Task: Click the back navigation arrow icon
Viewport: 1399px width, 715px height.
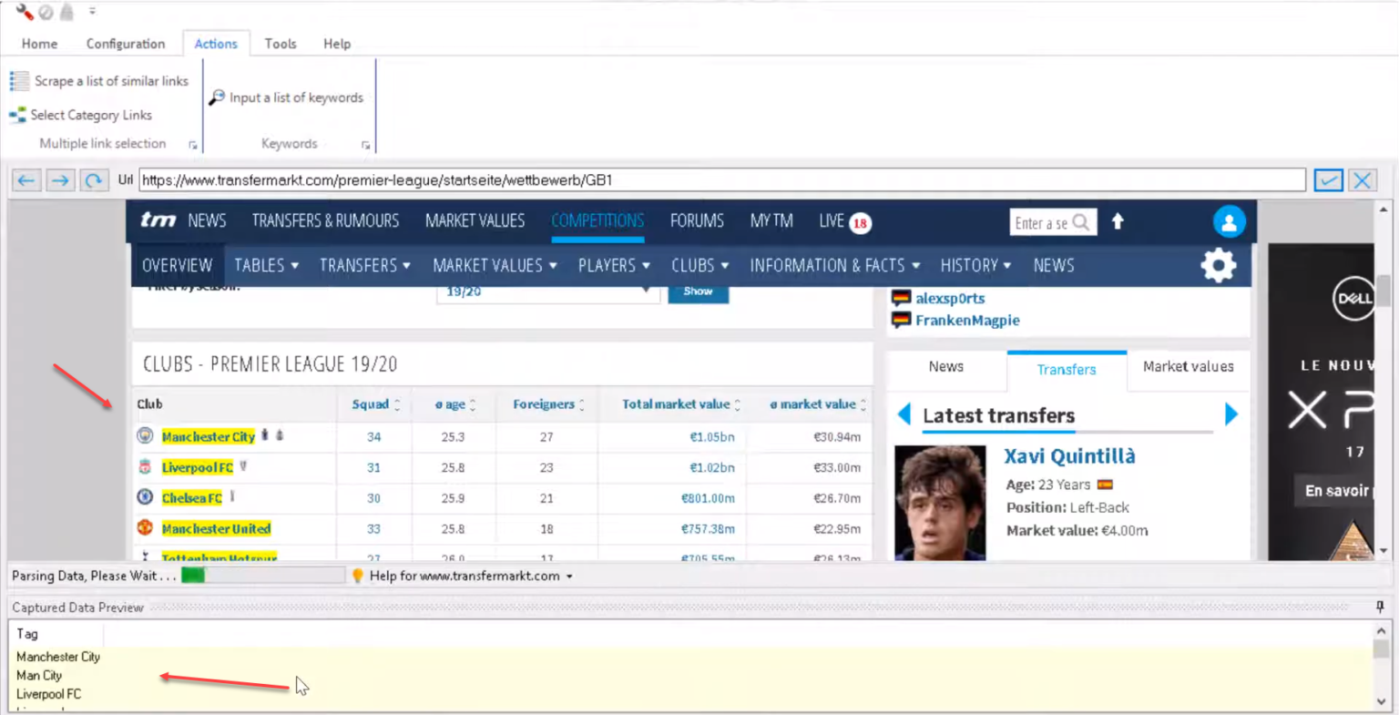Action: coord(26,179)
